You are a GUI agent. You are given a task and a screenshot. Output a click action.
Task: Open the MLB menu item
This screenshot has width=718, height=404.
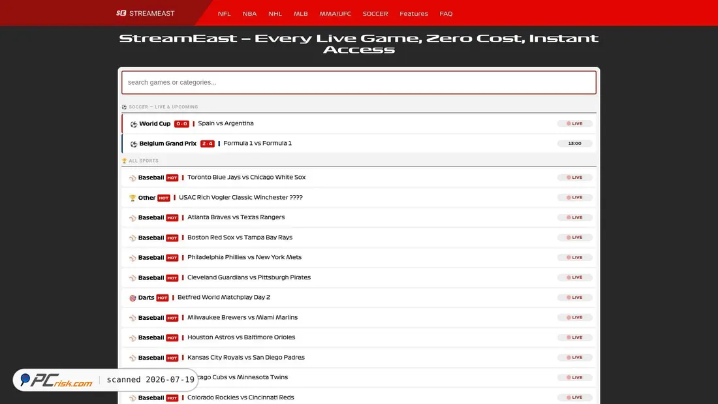(300, 14)
